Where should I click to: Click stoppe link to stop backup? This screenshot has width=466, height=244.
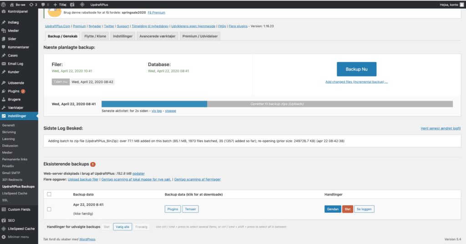coord(171,111)
